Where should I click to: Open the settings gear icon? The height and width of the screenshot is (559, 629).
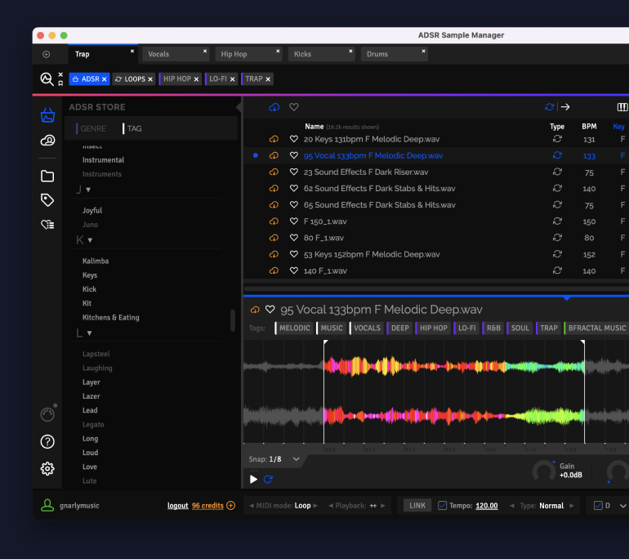[47, 468]
